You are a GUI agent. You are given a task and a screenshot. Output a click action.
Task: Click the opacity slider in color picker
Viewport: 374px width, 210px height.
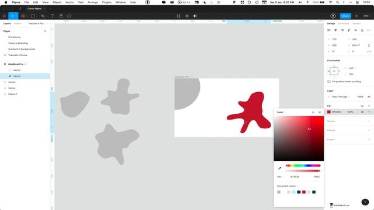303,171
